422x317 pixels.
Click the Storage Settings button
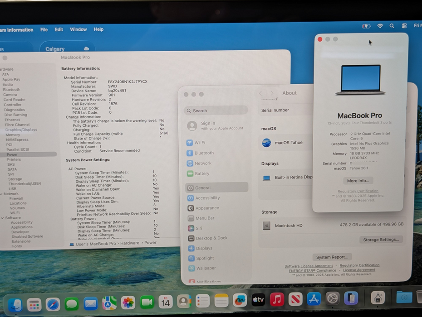[x=381, y=240]
